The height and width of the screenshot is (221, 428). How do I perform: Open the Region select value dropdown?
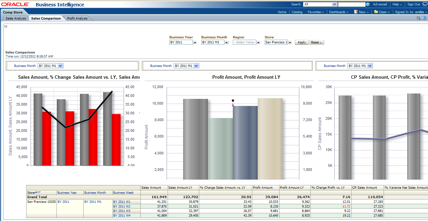tap(258, 42)
